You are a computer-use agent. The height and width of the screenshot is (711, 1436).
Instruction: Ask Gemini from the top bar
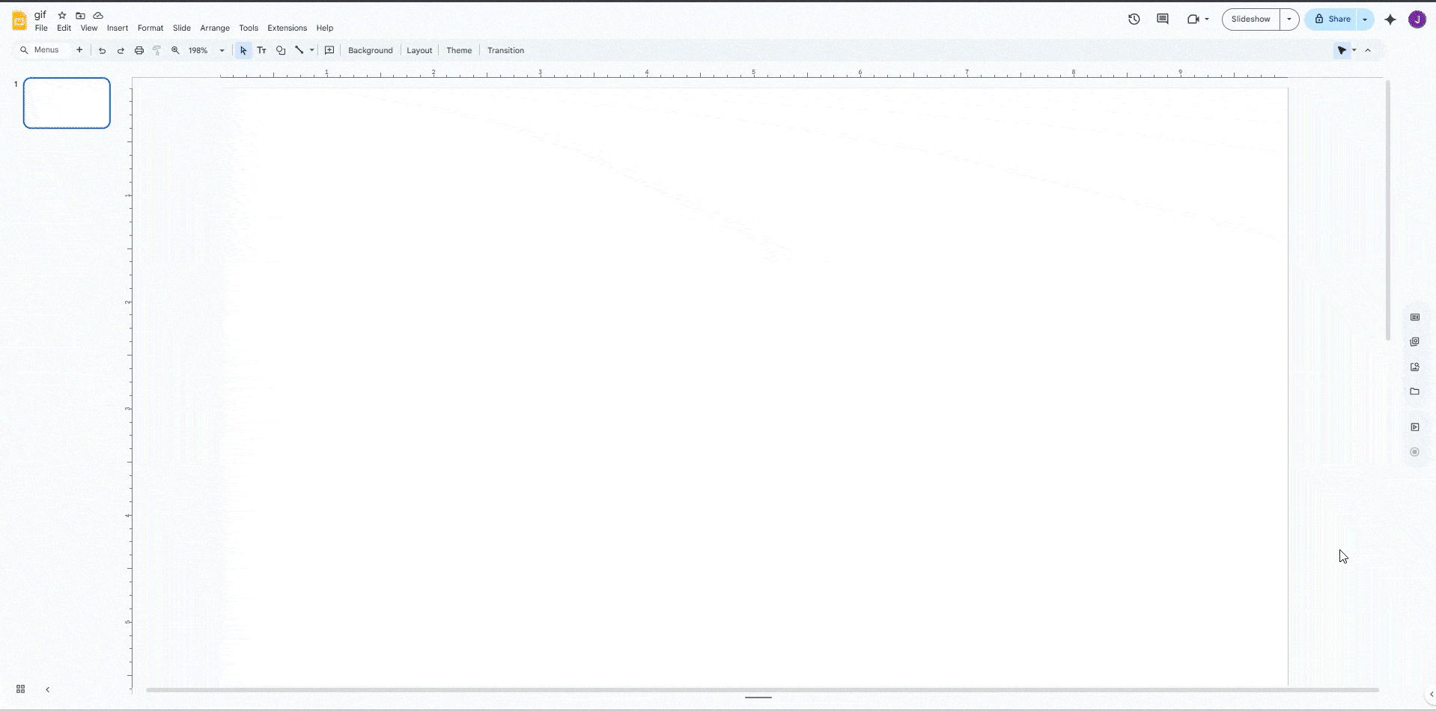(x=1390, y=19)
